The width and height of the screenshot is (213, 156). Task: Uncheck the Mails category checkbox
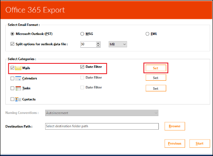click(12, 68)
